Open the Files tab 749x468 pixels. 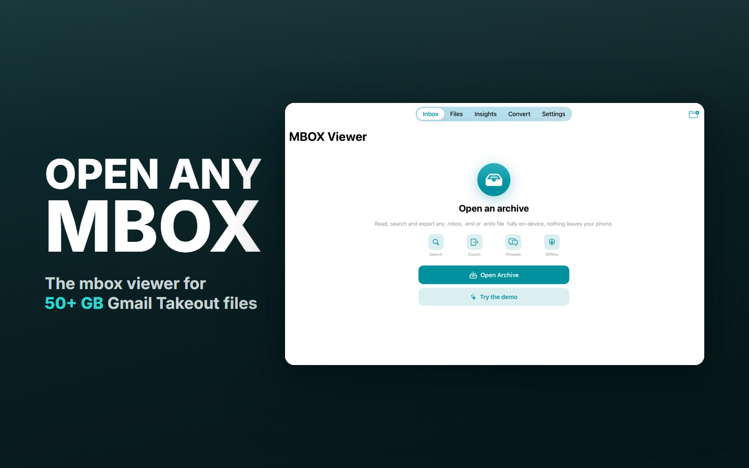pos(456,114)
